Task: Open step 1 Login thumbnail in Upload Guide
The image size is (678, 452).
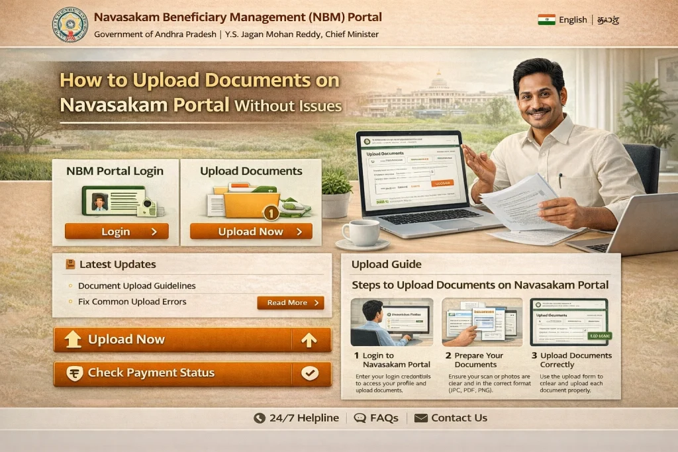Action: (x=392, y=322)
